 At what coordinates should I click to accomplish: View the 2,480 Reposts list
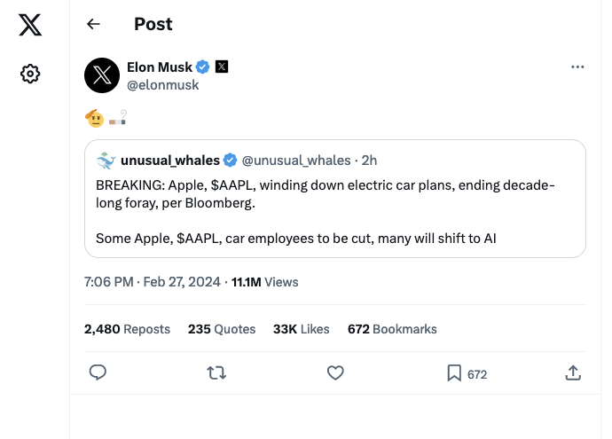tap(127, 329)
